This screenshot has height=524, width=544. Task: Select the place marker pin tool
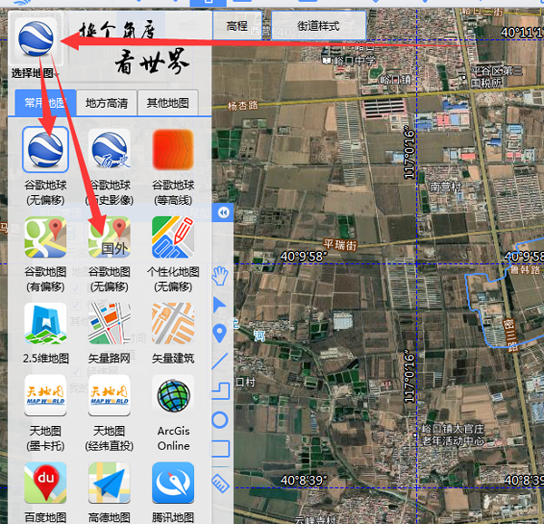219,333
